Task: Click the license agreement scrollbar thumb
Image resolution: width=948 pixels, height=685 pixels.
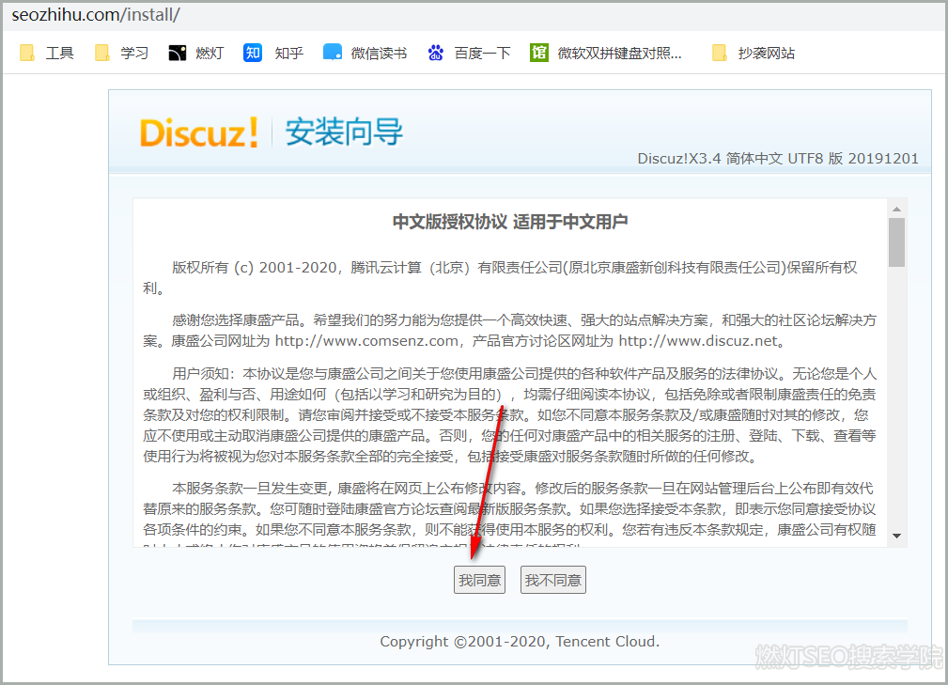Action: coord(896,242)
